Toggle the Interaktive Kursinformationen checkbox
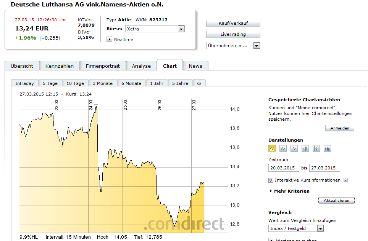 click(271, 180)
